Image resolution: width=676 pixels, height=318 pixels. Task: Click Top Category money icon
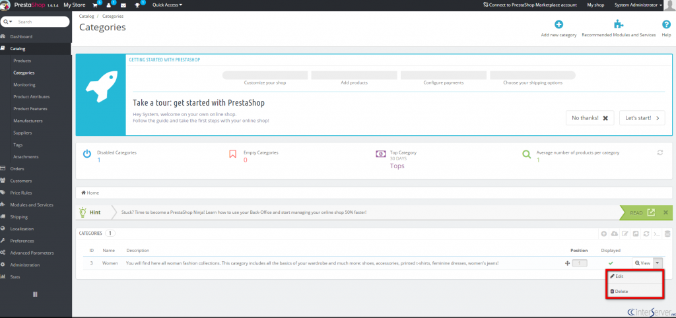coord(381,154)
